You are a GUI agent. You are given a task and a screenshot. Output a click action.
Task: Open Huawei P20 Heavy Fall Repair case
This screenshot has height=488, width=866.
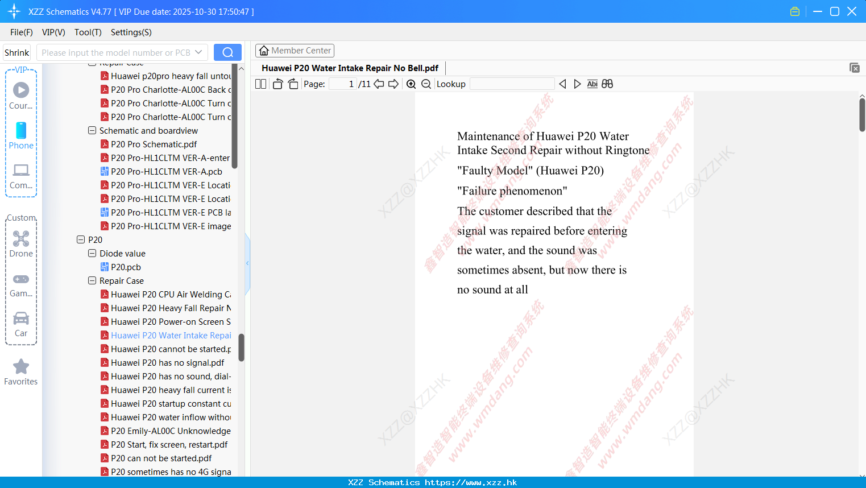165,308
